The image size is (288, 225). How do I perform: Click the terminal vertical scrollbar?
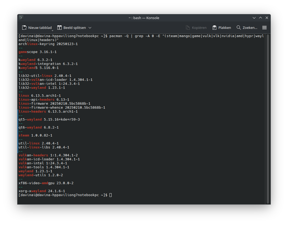tap(268, 119)
